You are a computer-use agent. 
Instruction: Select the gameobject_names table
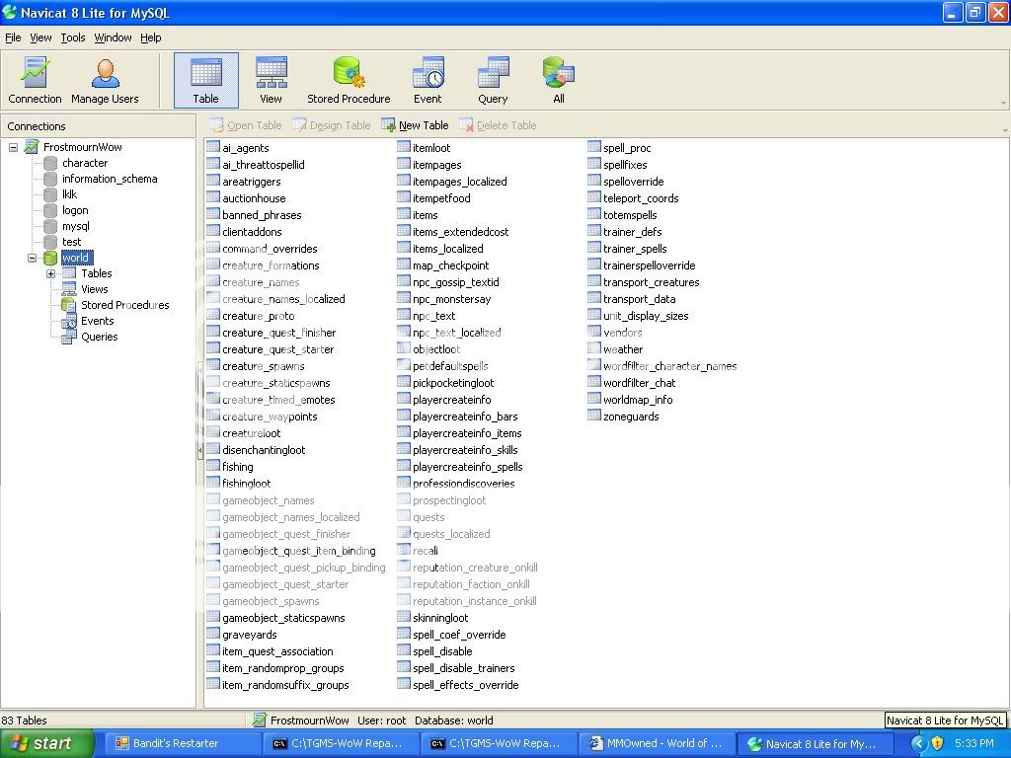(x=269, y=500)
